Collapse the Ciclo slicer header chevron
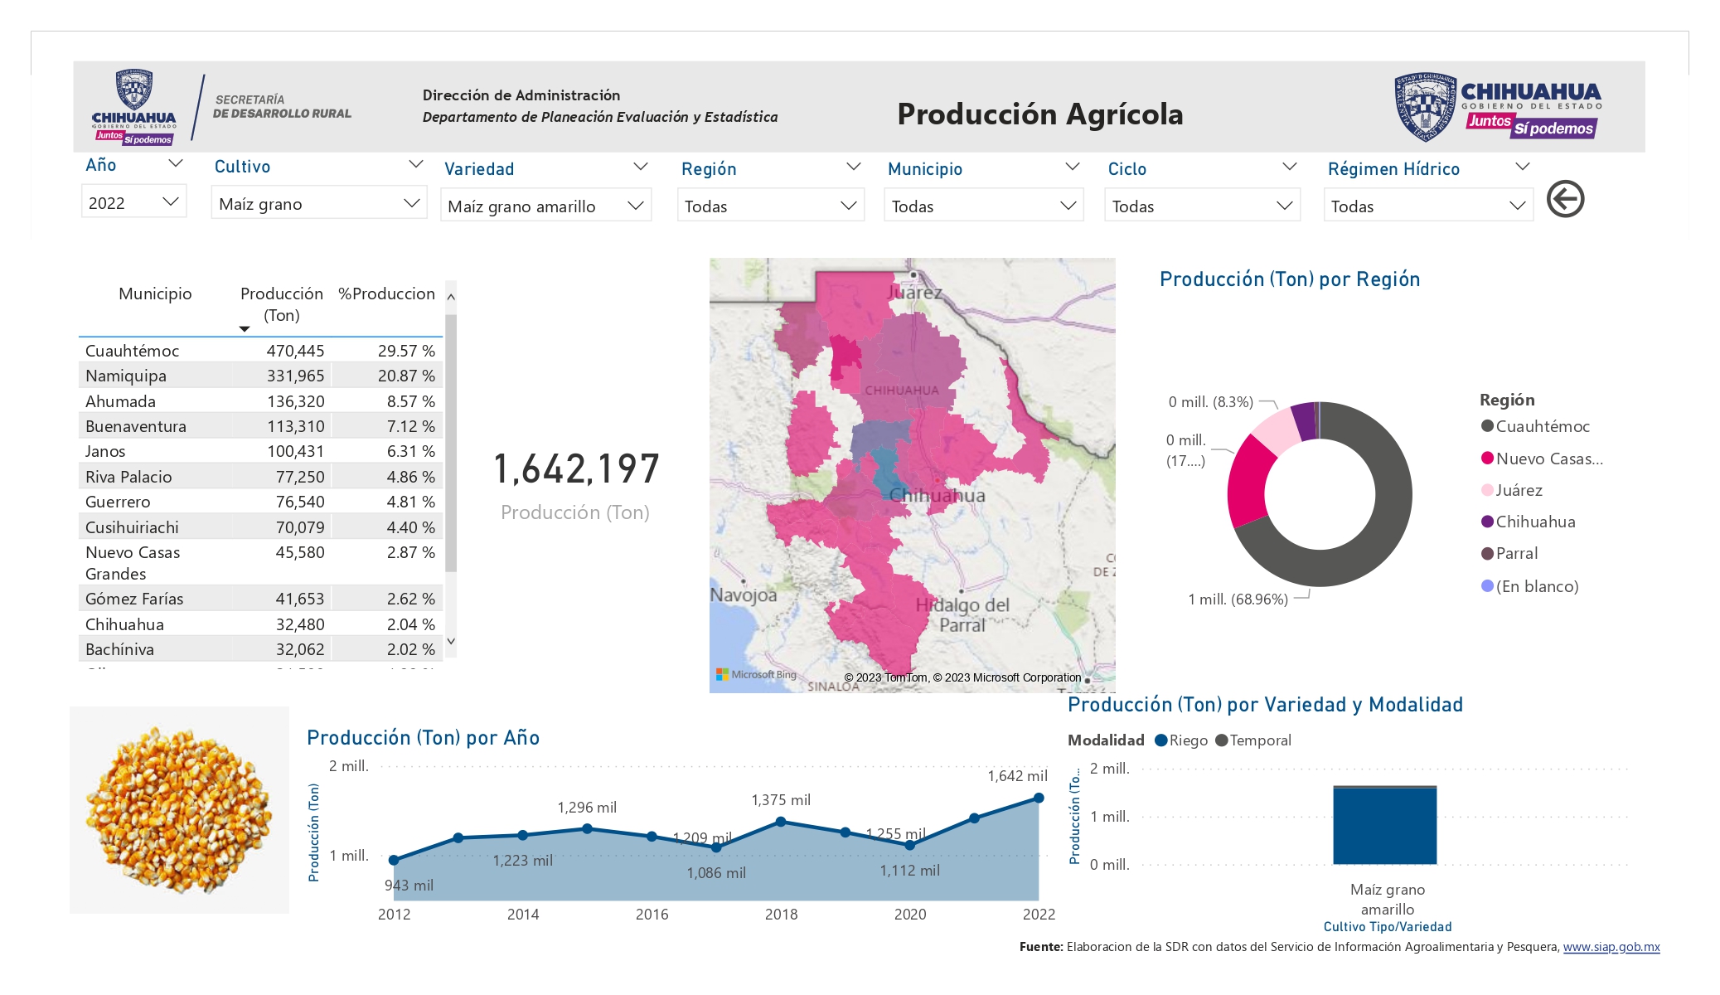This screenshot has height=995, width=1720. [x=1289, y=167]
